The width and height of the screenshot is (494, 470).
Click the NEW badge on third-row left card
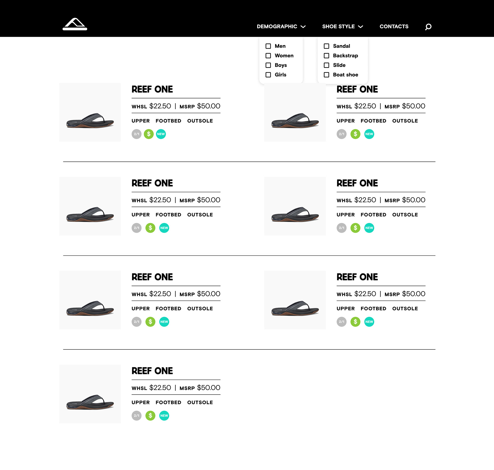(164, 322)
